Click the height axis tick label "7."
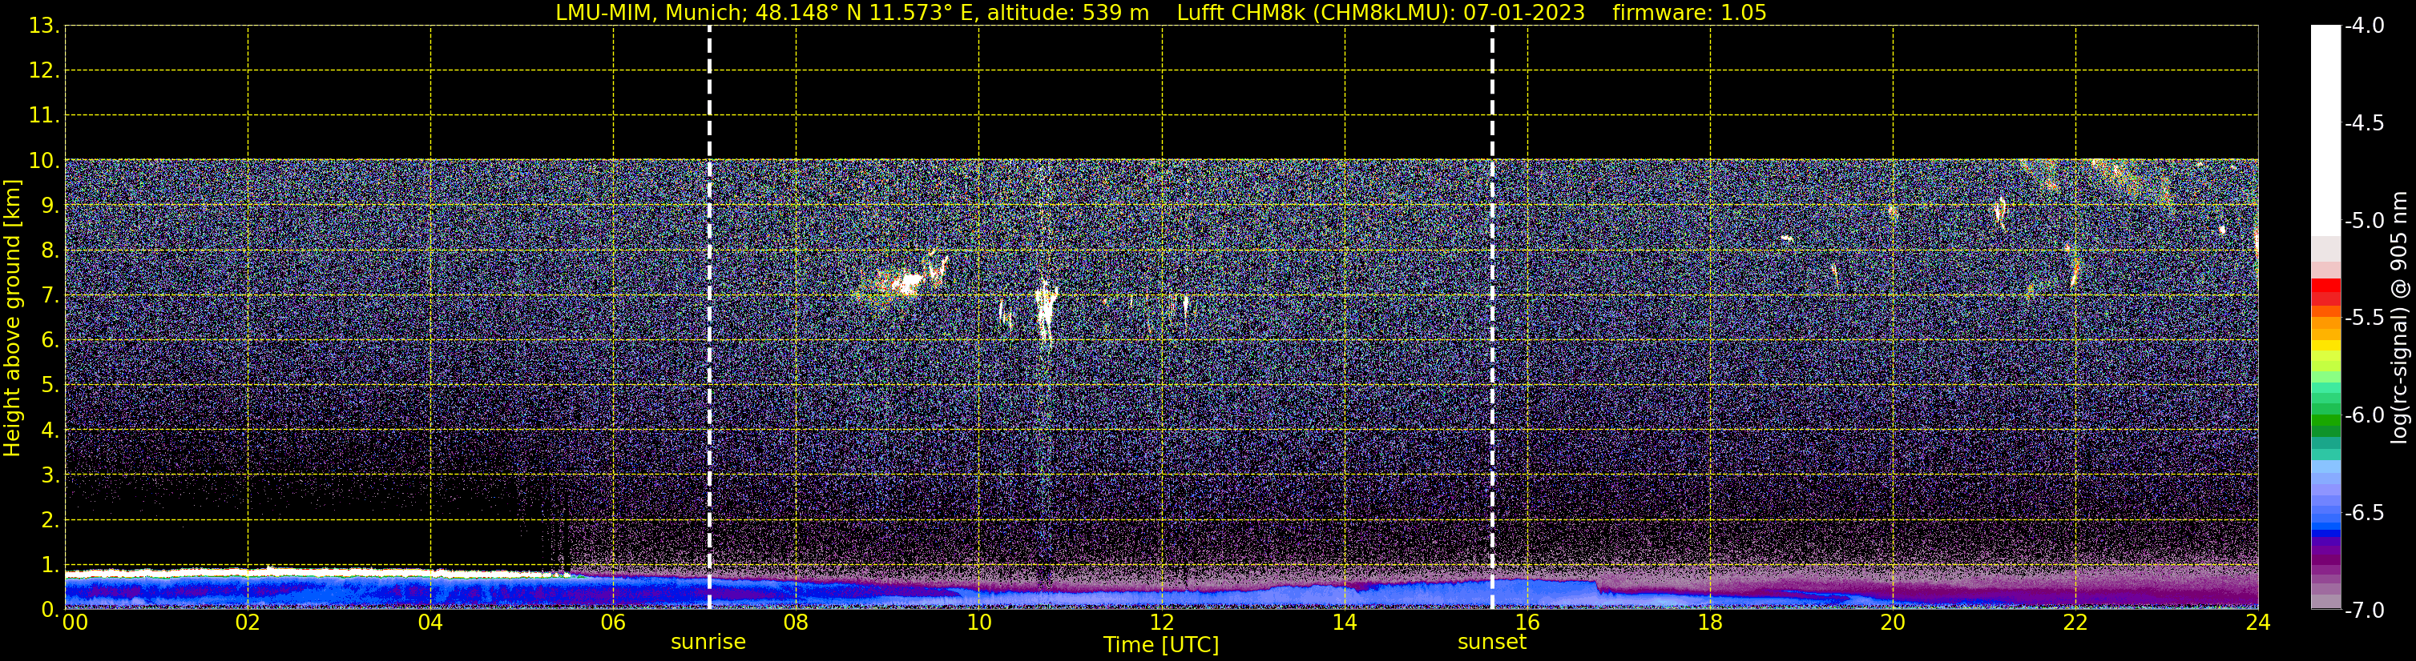Image resolution: width=2416 pixels, height=661 pixels. (50, 296)
